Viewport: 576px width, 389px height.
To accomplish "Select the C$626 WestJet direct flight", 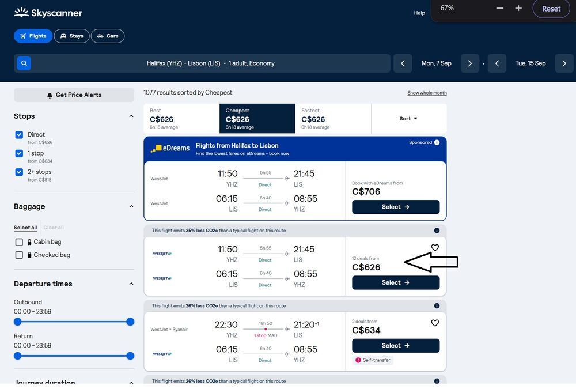I will pyautogui.click(x=396, y=283).
